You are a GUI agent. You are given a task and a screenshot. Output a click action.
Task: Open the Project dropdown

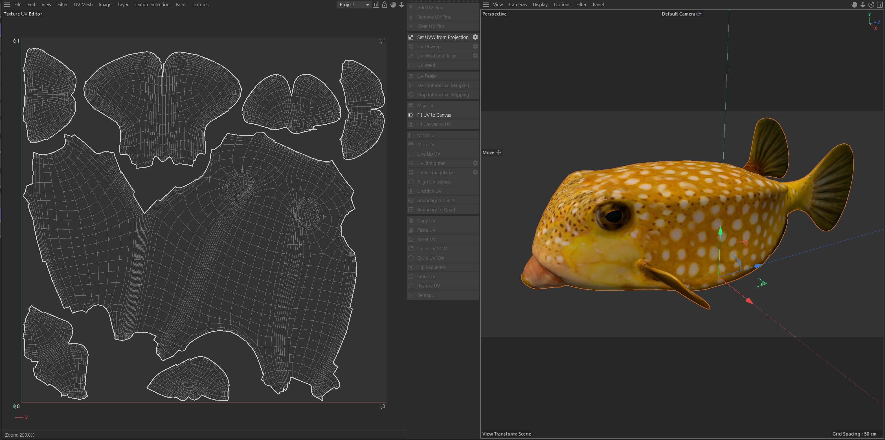[x=354, y=5]
